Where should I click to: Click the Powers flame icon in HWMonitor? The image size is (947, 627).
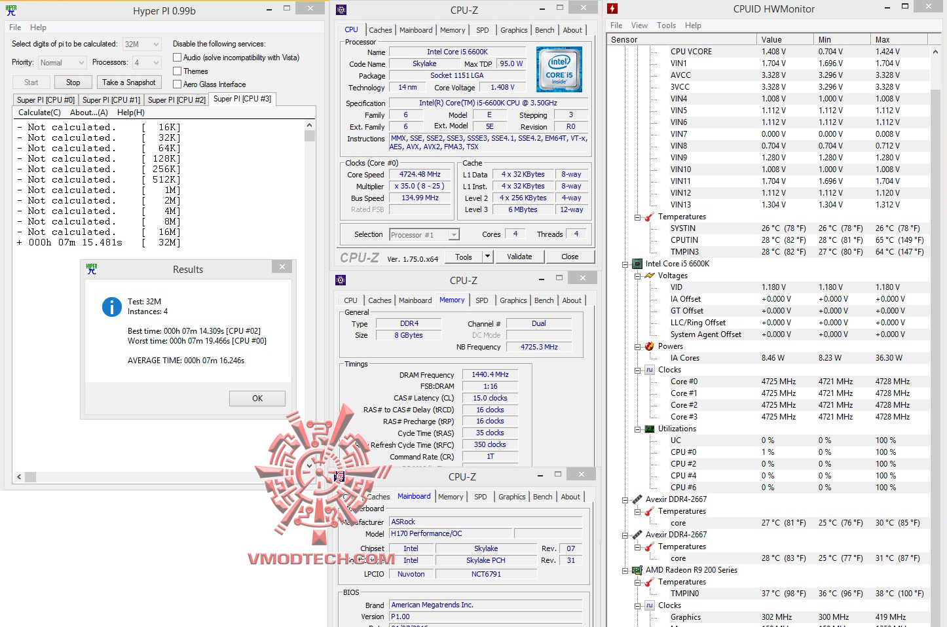tap(650, 346)
